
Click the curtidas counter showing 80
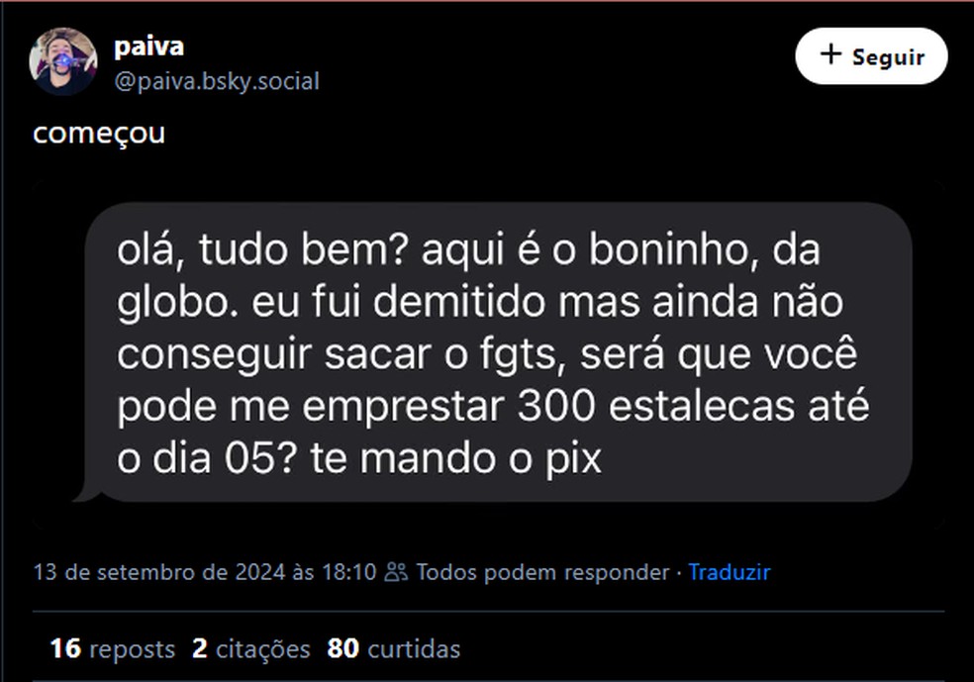coord(341,649)
